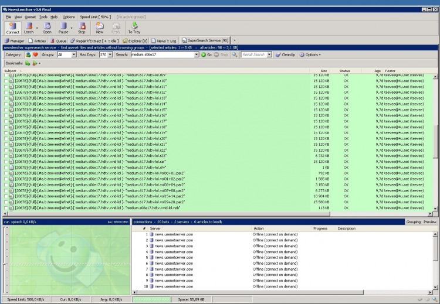Expand the Leech button dropdown arrow
440x304 pixels.
point(37,28)
